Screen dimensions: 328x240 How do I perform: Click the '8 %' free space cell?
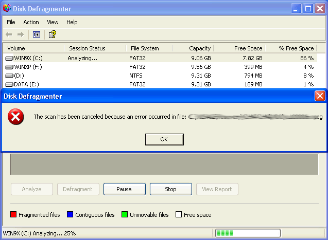pos(308,76)
